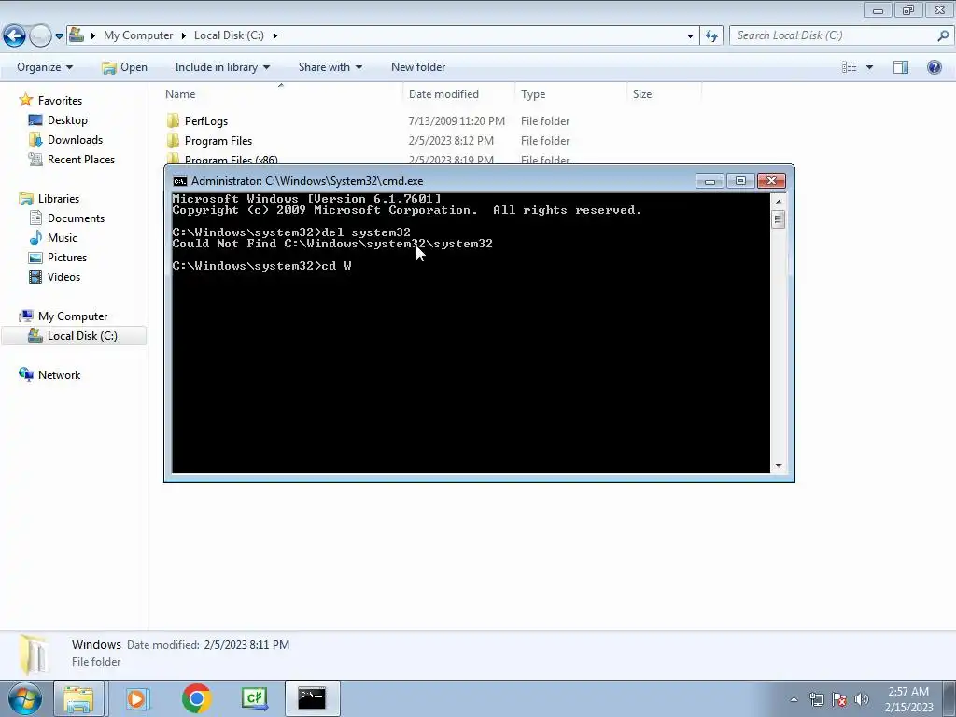The height and width of the screenshot is (717, 956).
Task: Click the Show desktop strip beside the clock
Action: [949, 698]
